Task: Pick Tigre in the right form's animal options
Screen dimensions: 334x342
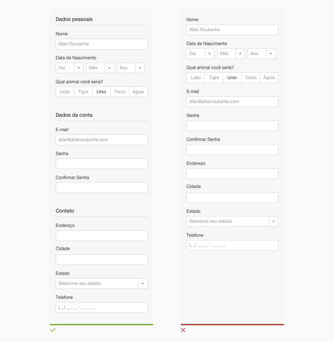Action: 214,78
